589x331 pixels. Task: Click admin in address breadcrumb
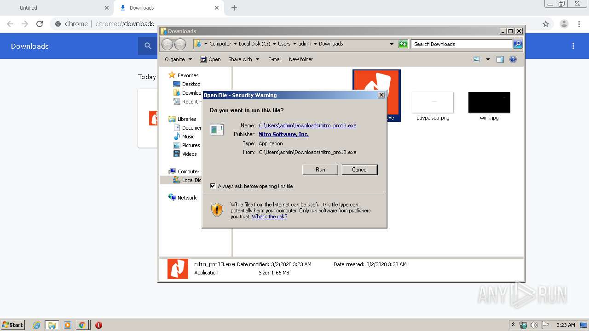(305, 44)
